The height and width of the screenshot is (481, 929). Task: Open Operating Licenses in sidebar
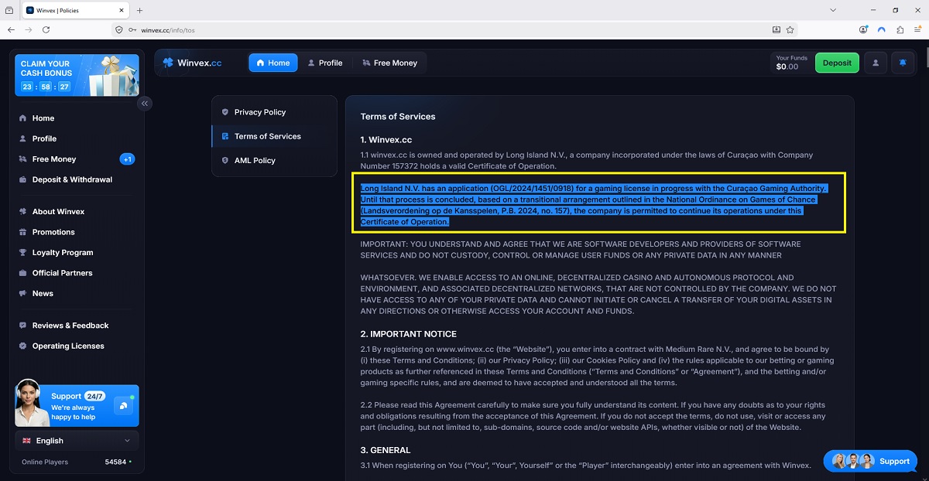click(68, 346)
